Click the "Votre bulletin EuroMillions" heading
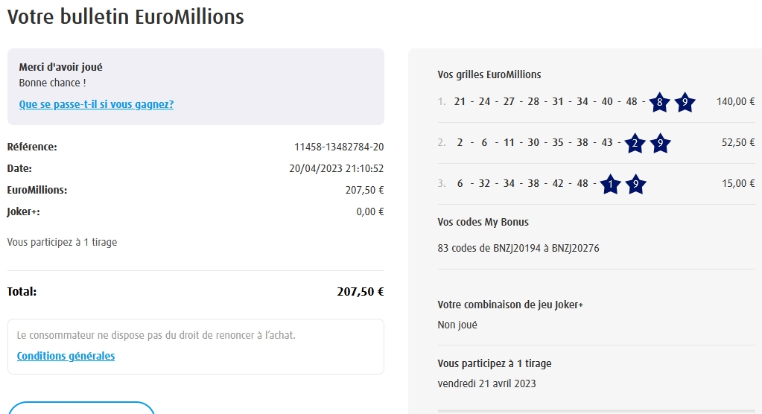 click(126, 16)
